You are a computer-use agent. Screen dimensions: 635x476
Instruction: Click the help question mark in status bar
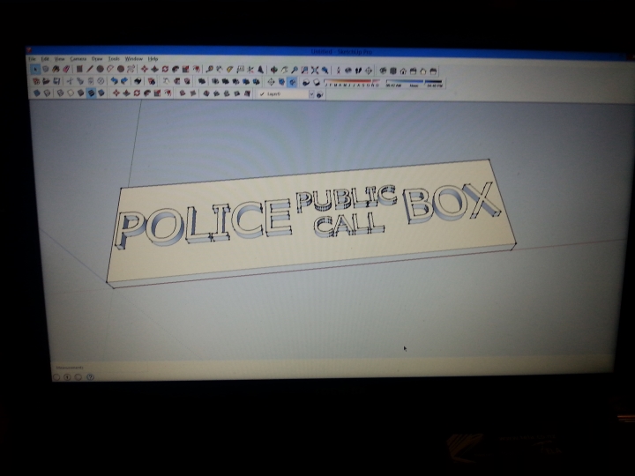[90, 377]
